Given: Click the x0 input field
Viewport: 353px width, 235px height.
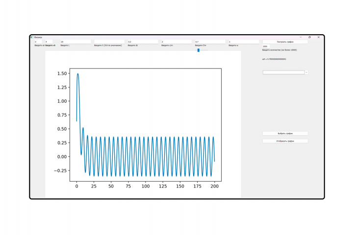Looking at the screenshot, I should coord(38,42).
